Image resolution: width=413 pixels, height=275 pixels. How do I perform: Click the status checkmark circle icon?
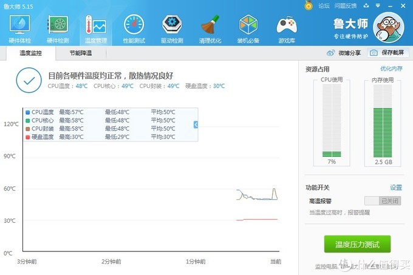click(x=29, y=80)
